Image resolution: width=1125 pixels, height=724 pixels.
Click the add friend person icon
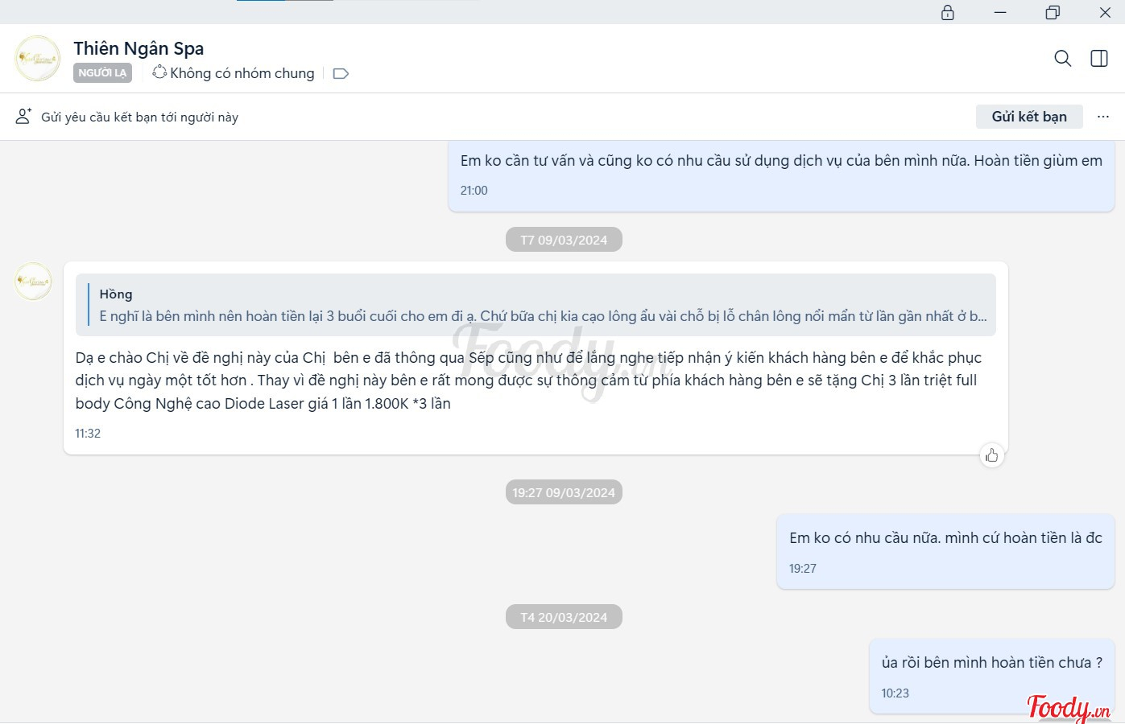pyautogui.click(x=23, y=117)
